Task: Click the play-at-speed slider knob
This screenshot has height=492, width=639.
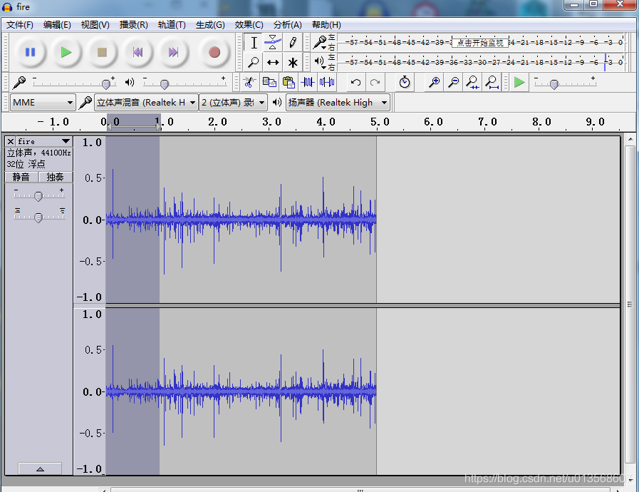Action: [x=554, y=84]
